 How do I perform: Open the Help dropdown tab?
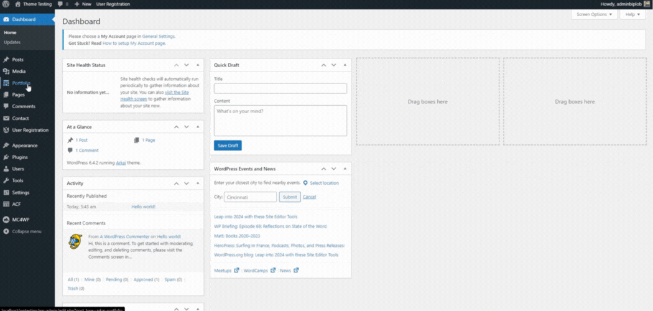coord(632,14)
